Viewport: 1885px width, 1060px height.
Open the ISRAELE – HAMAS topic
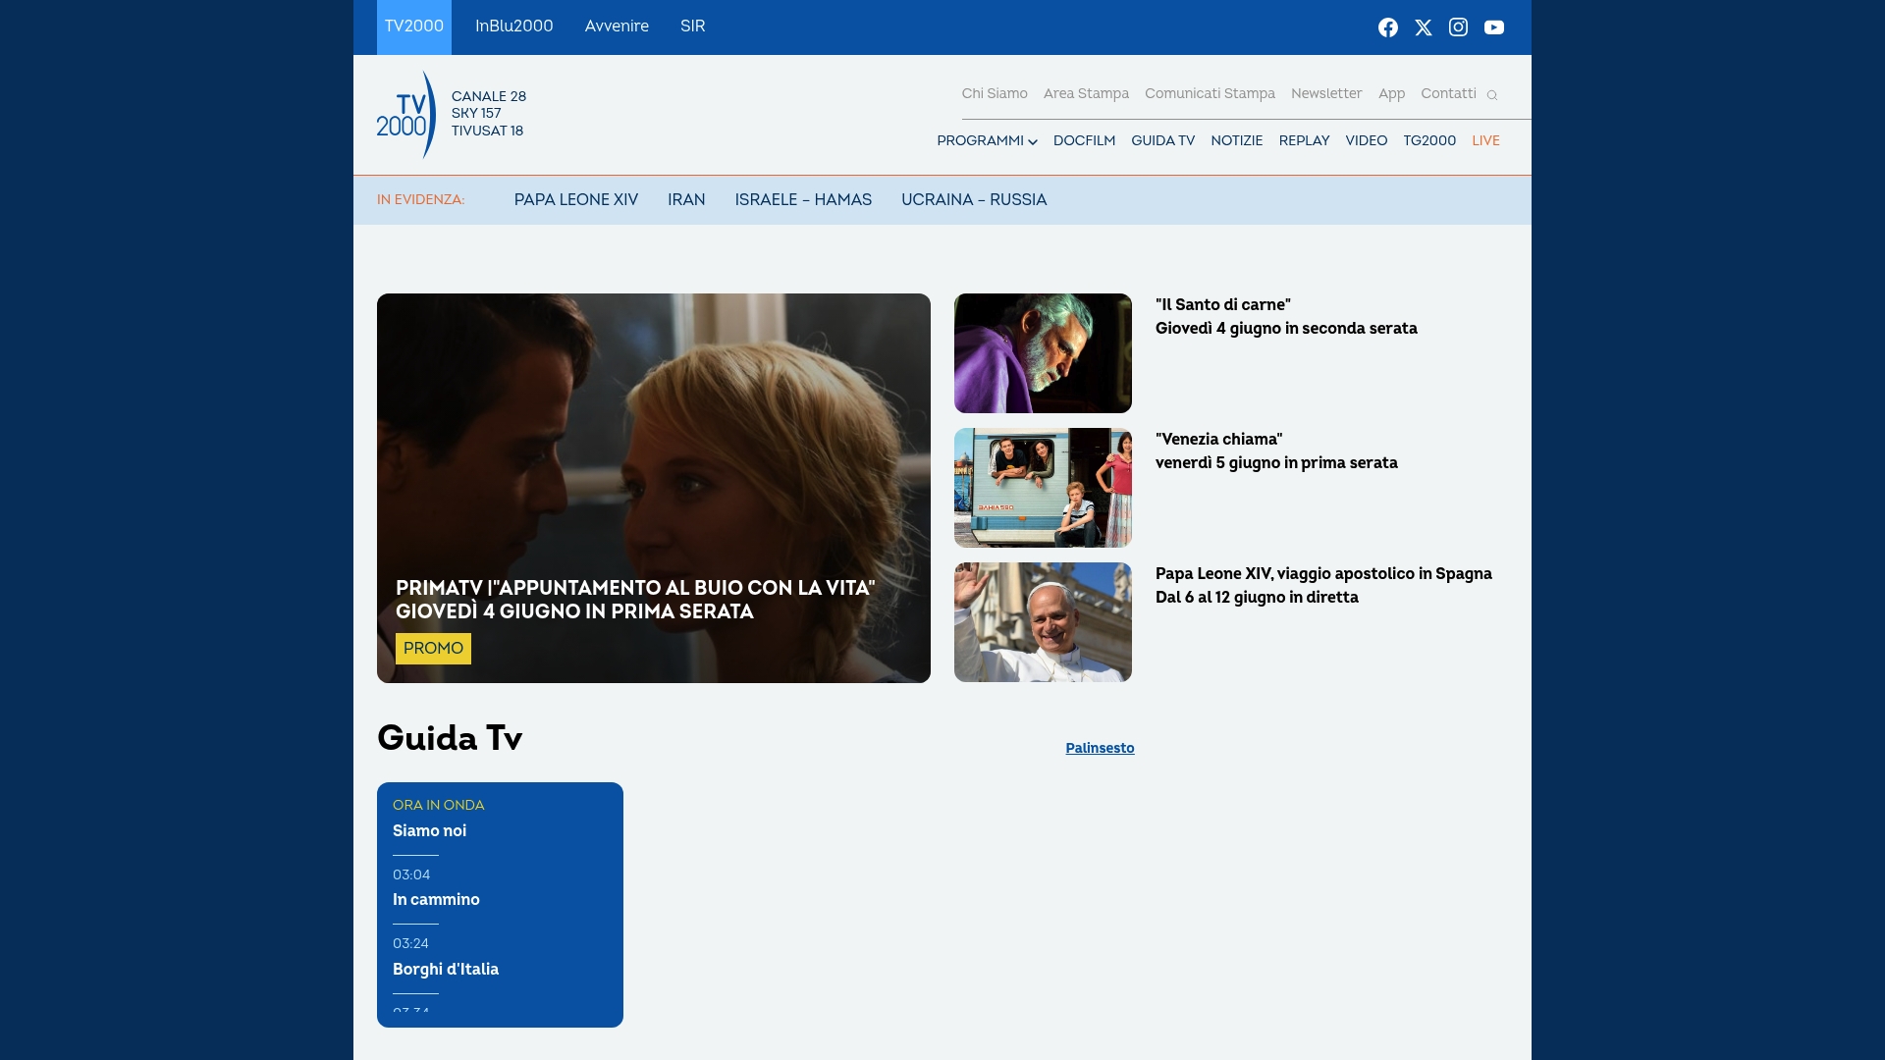tap(803, 200)
